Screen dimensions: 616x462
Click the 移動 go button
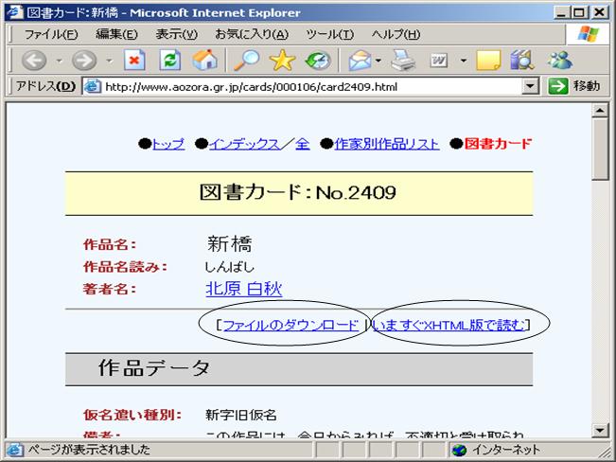(x=574, y=86)
